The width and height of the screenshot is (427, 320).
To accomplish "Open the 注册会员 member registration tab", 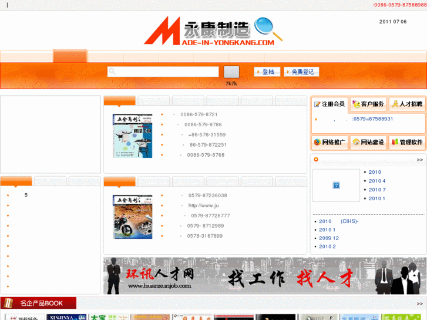I will point(330,104).
